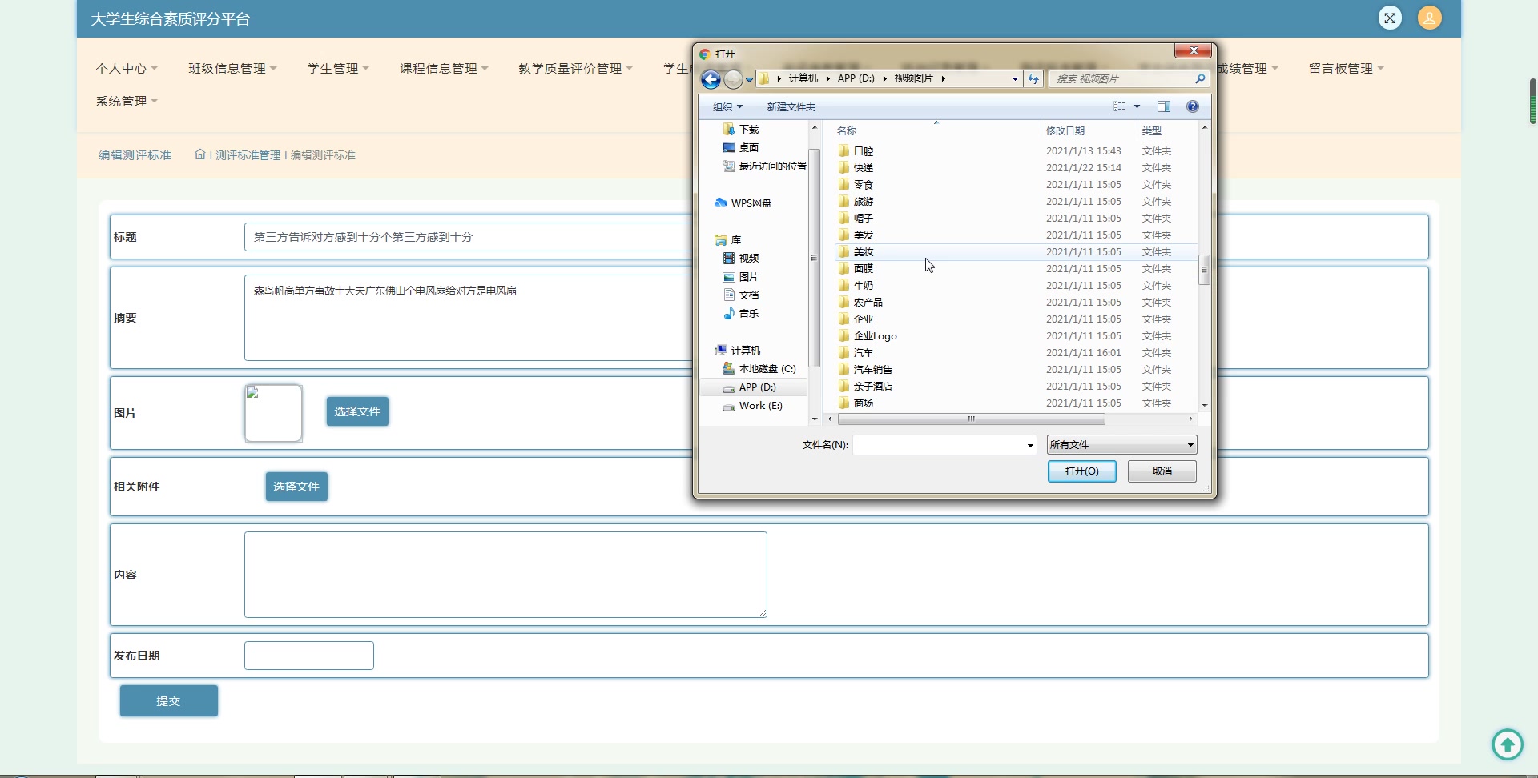Expand the view options dropdown arrow

[x=1137, y=106]
